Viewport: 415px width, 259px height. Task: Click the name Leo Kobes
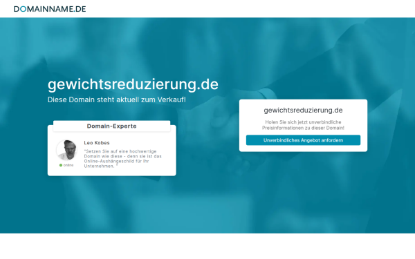97,143
